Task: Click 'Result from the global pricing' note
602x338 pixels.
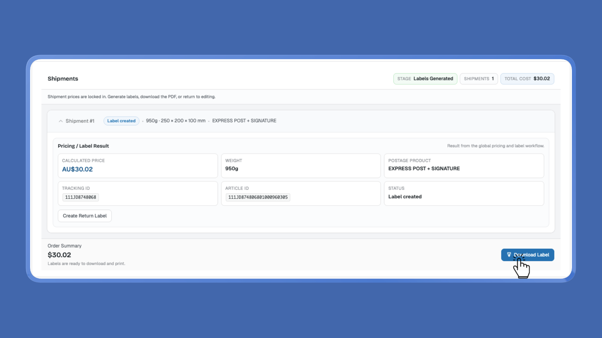Action: click(x=495, y=146)
